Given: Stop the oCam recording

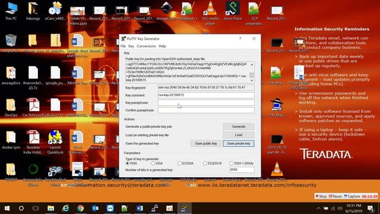Looking at the screenshot, I should pyautogui.click(x=321, y=196).
